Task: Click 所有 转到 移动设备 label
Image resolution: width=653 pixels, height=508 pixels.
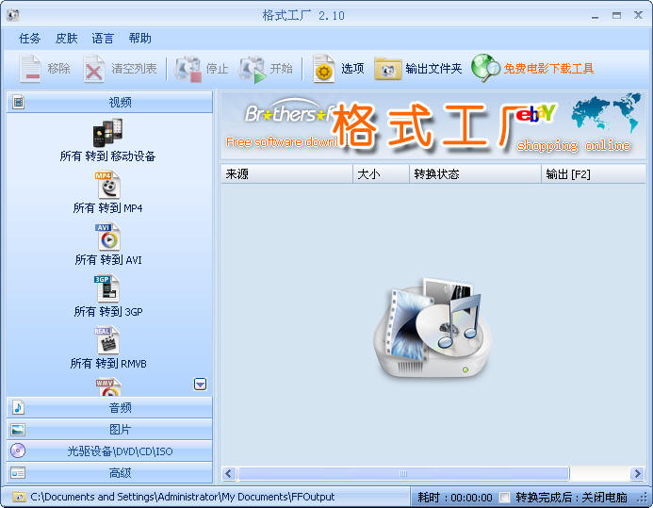Action: [x=107, y=156]
